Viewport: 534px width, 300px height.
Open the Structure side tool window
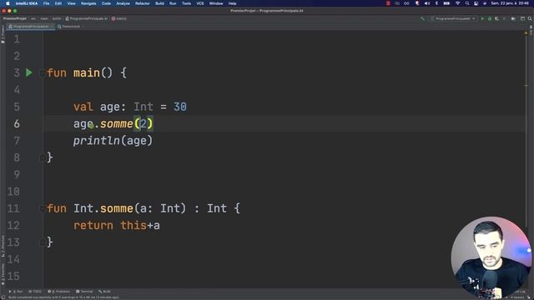coord(3,246)
